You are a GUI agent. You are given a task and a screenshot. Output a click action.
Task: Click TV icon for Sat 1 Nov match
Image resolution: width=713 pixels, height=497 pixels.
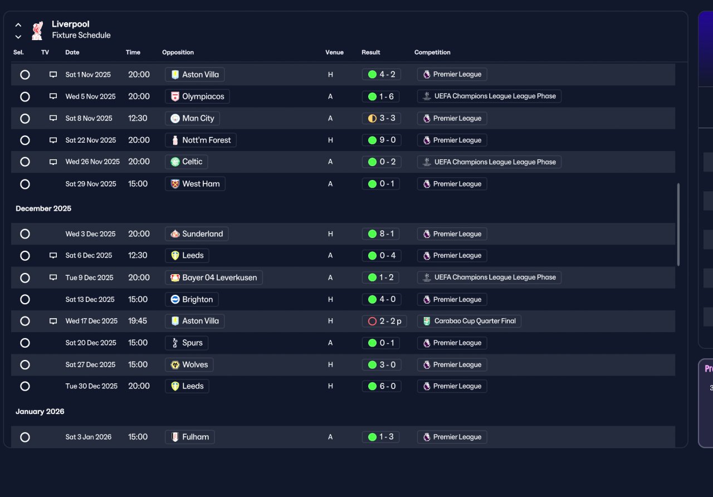point(53,75)
